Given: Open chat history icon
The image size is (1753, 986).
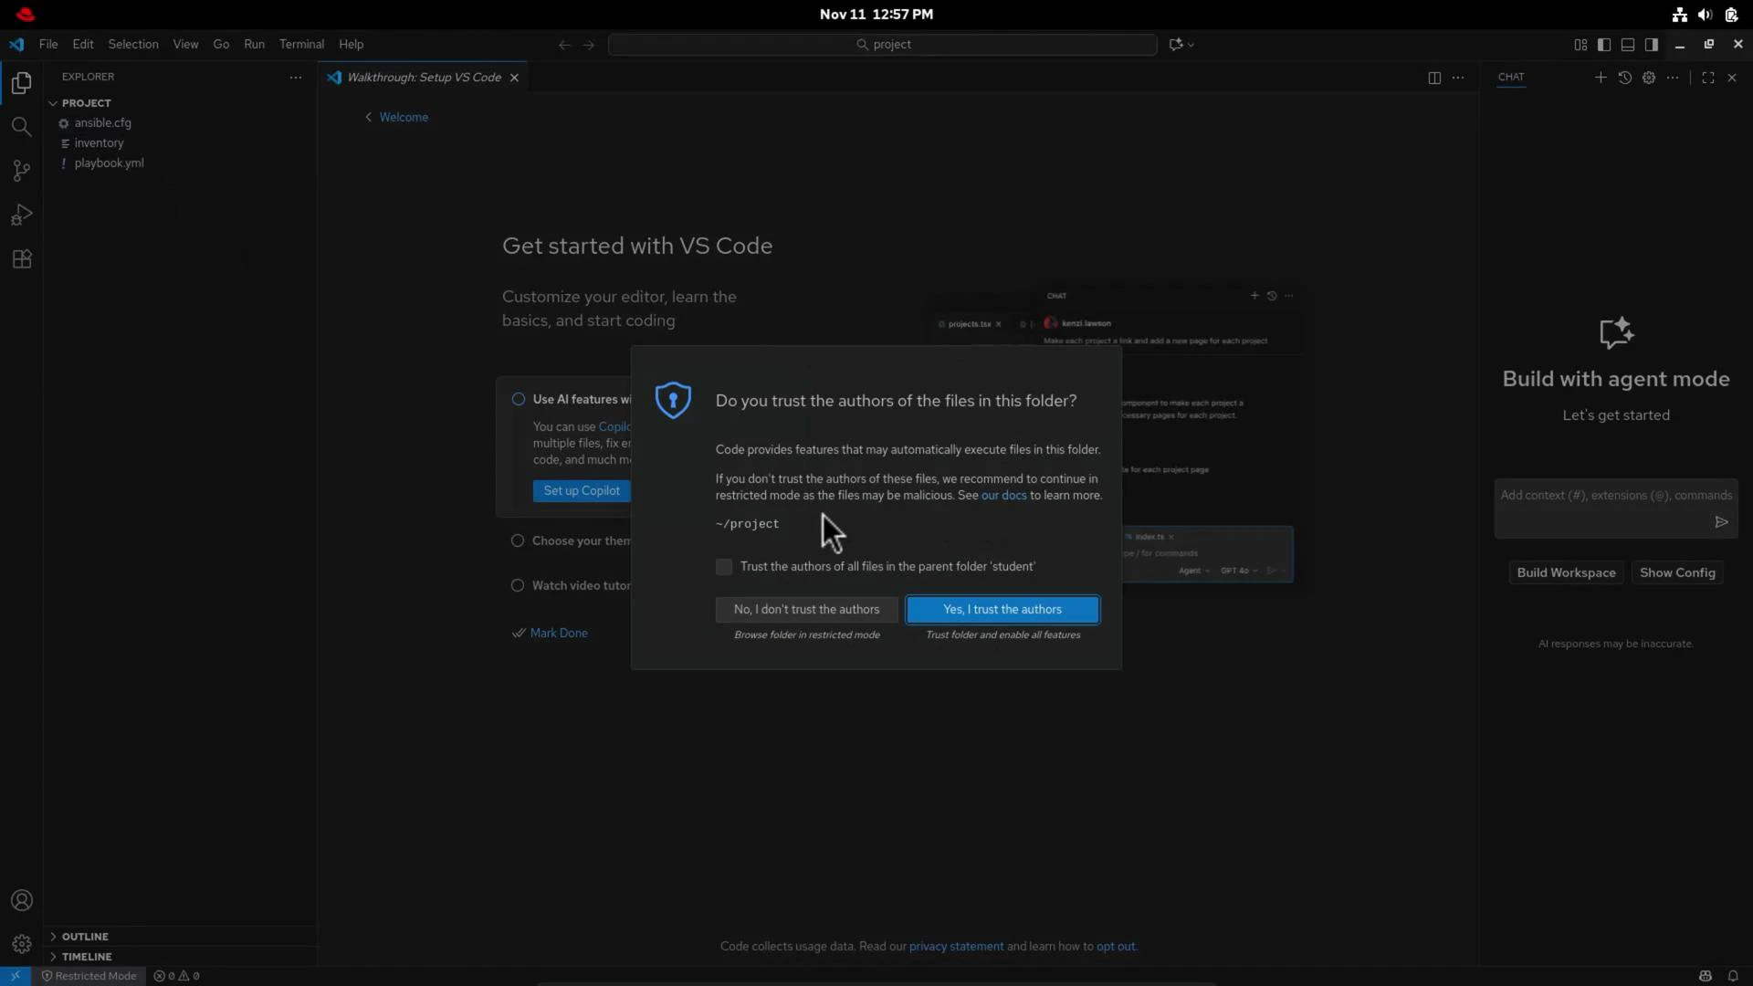Looking at the screenshot, I should coord(1625,78).
